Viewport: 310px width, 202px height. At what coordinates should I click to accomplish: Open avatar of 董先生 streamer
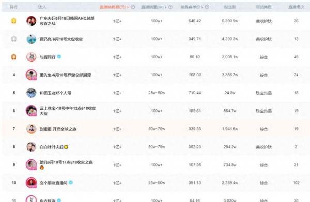pyautogui.click(x=32, y=75)
